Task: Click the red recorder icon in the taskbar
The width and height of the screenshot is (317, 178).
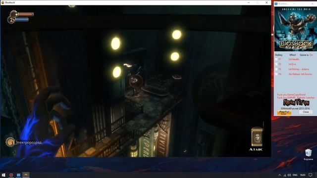Action: [11, 175]
